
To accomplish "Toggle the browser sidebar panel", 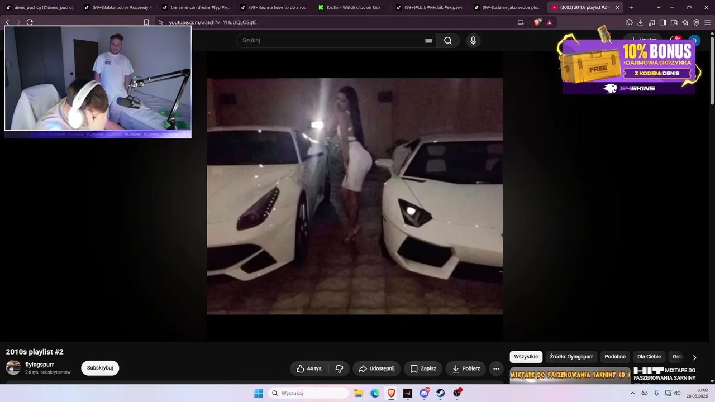I will click(662, 22).
